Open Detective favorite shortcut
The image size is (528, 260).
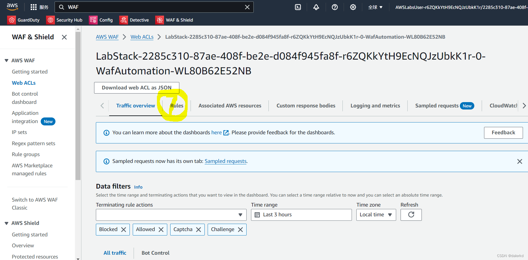(134, 20)
